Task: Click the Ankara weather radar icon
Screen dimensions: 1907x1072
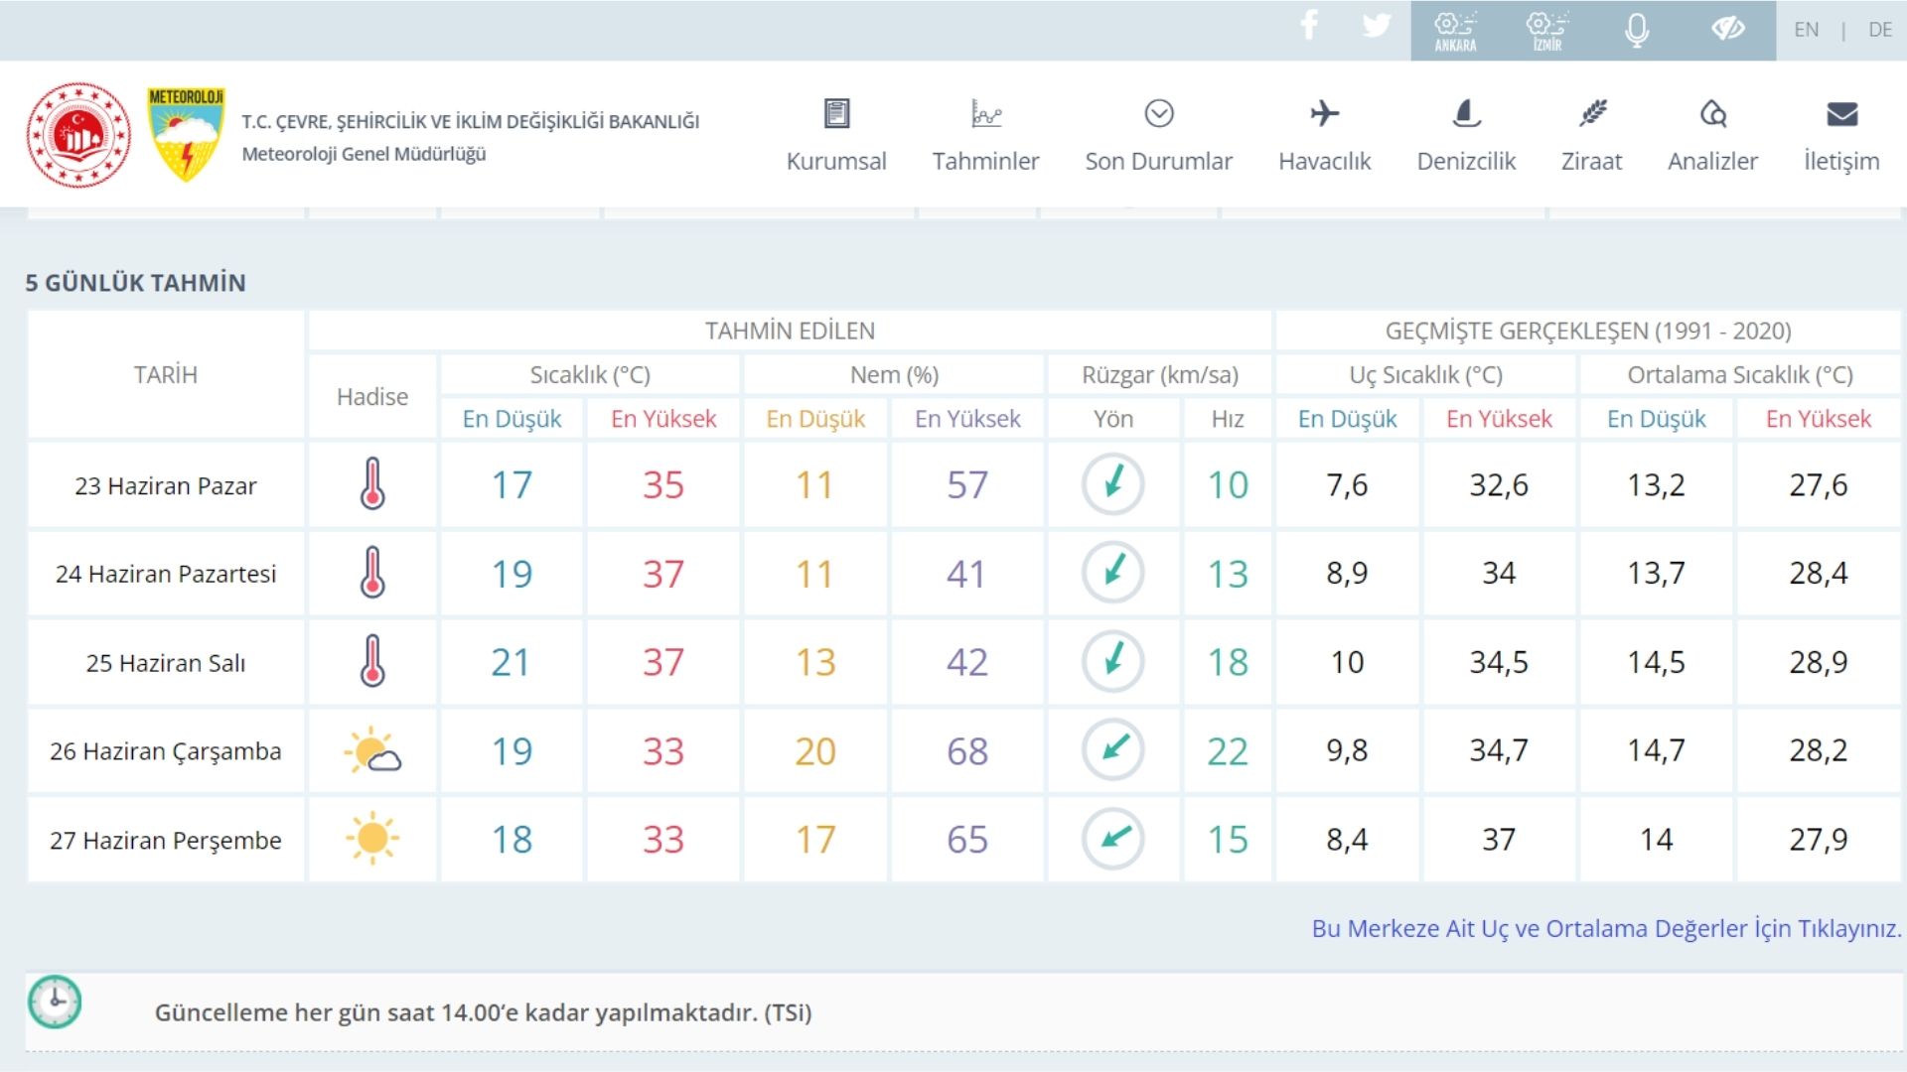Action: point(1455,31)
